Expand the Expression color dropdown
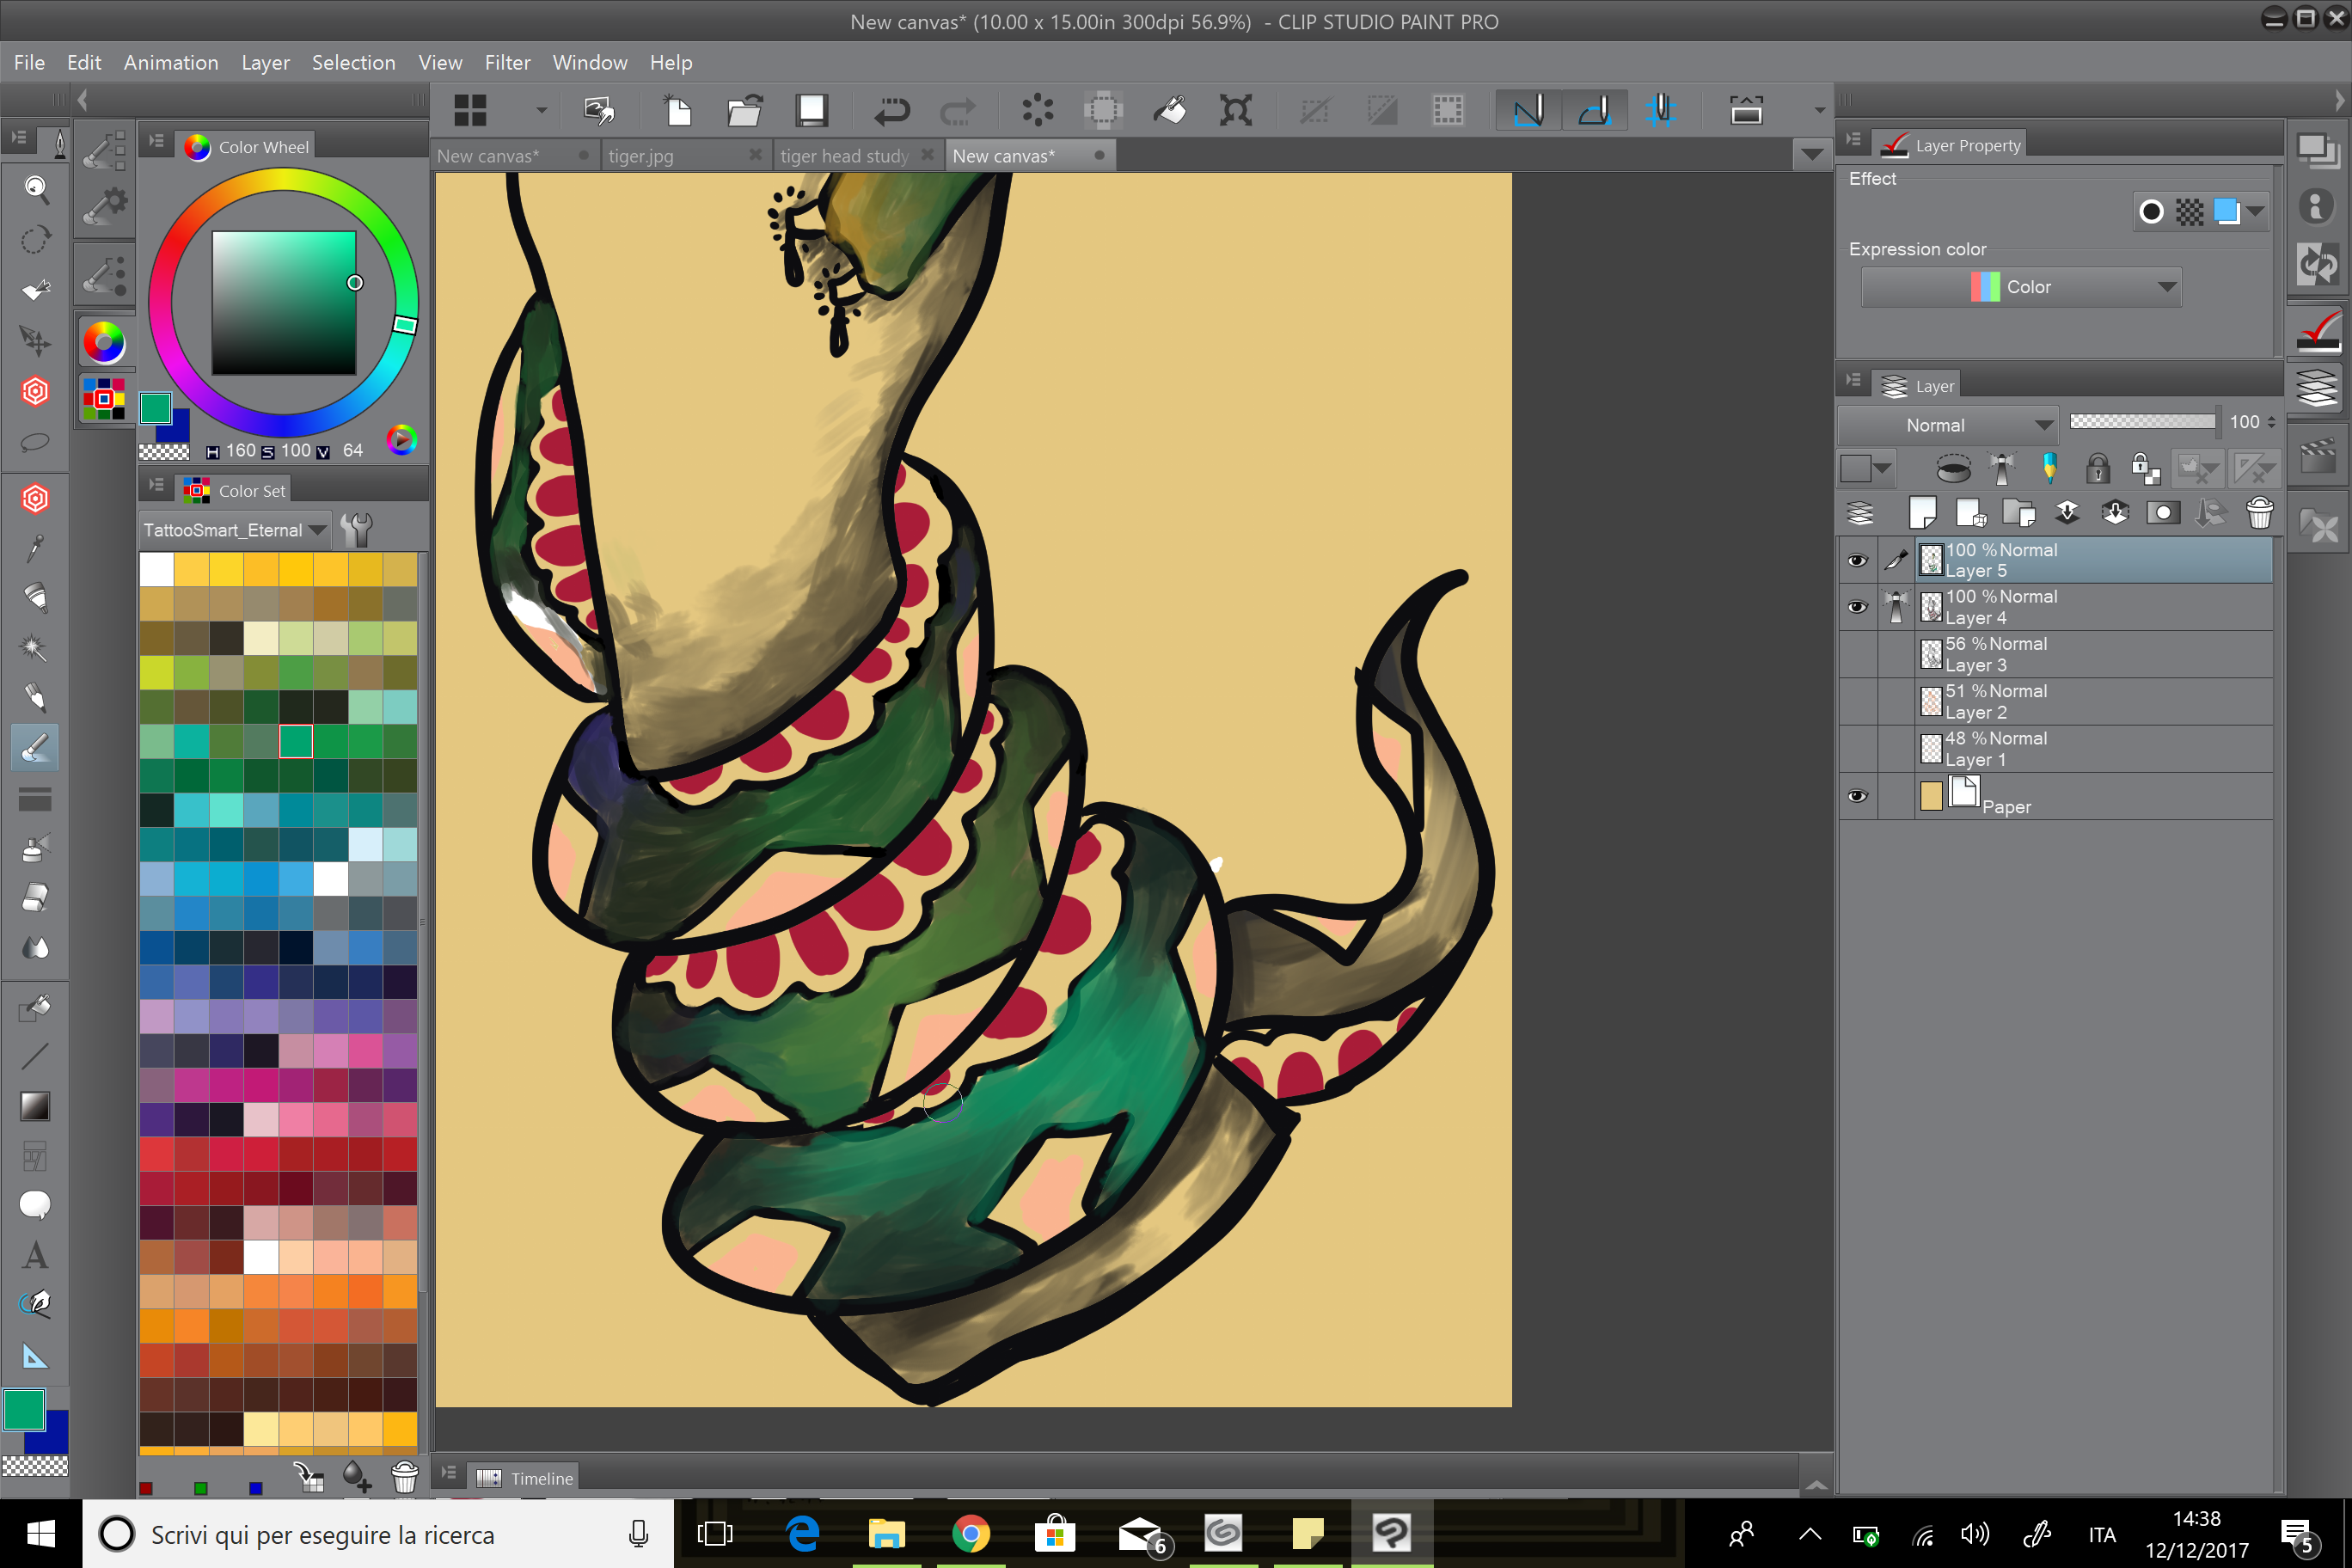 click(x=2021, y=287)
